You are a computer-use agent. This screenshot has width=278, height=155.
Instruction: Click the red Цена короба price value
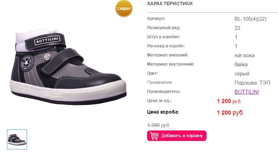tap(230, 113)
